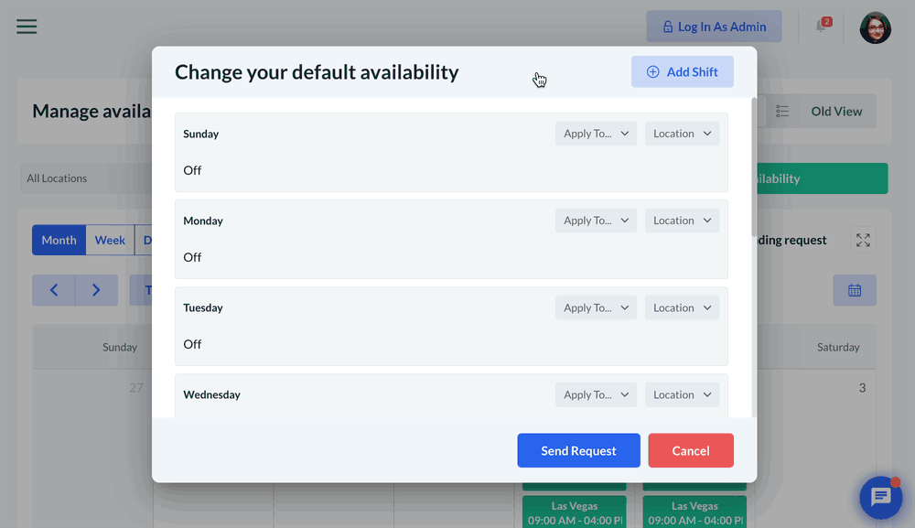The image size is (915, 528).
Task: Click the Send Request button
Action: coord(578,450)
